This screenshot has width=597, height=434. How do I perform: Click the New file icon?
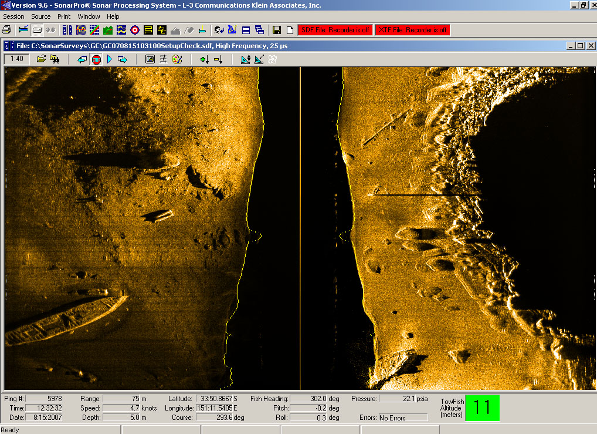point(289,29)
